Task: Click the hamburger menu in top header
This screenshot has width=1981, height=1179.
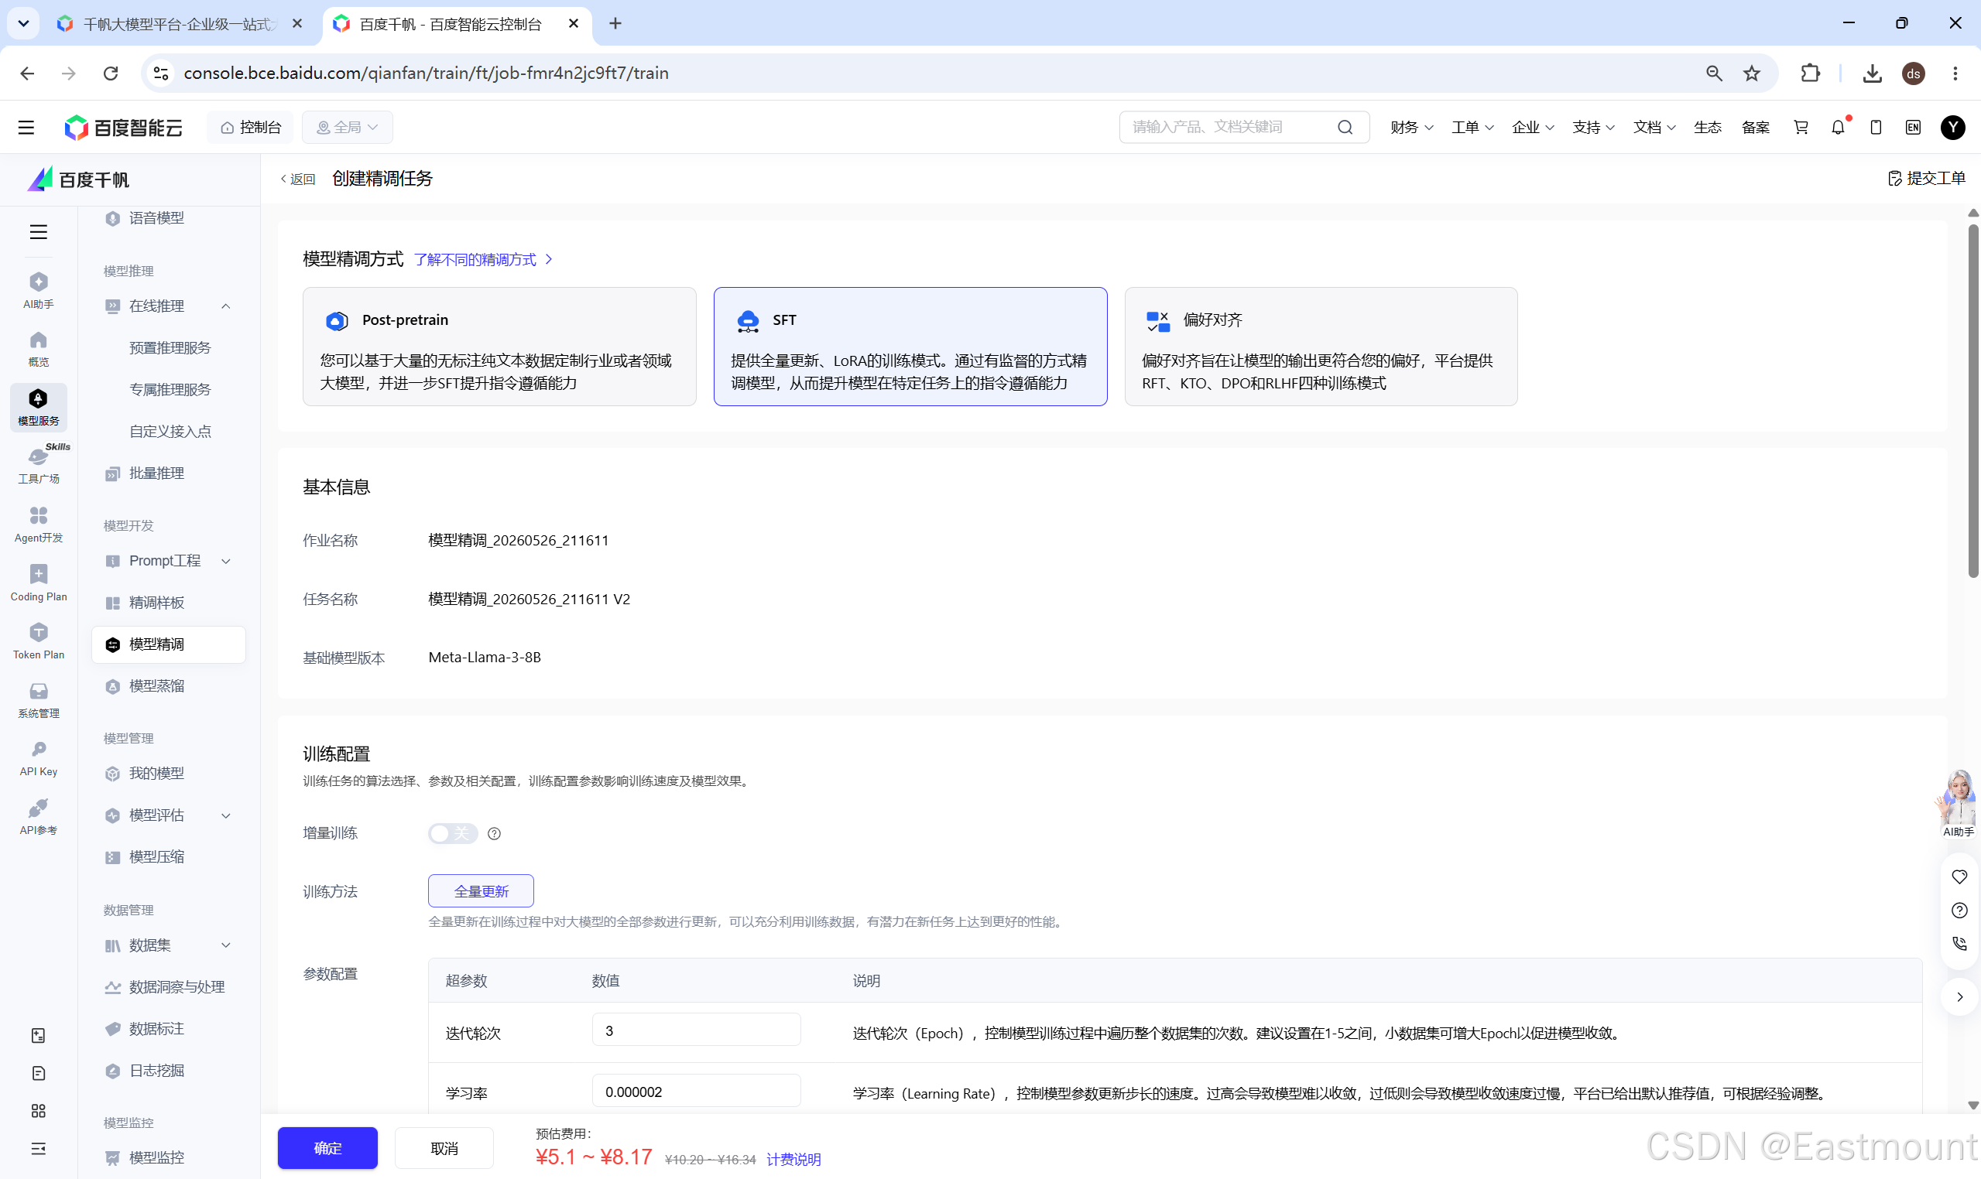Action: tap(26, 127)
